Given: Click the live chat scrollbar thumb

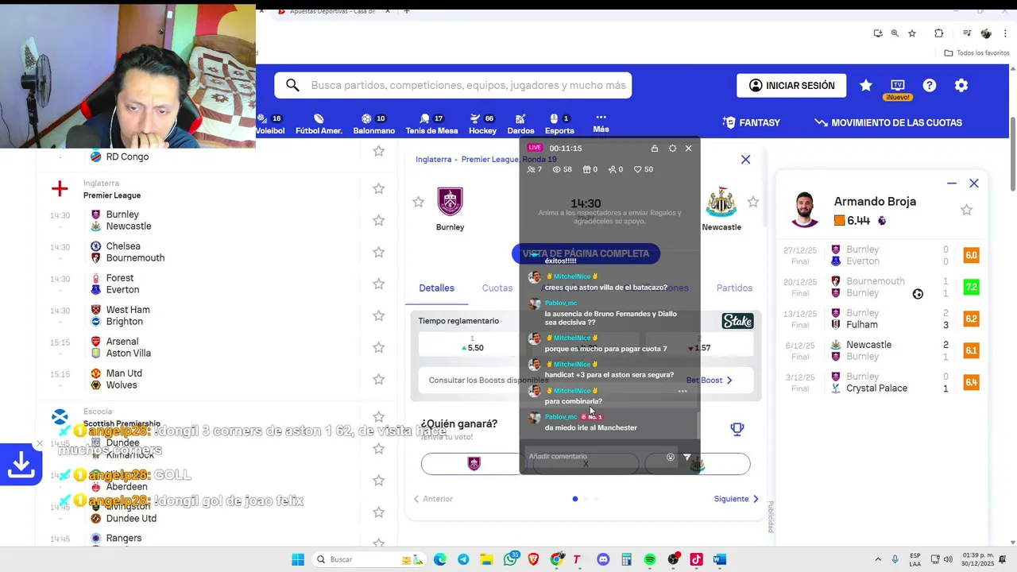Looking at the screenshot, I should [x=698, y=425].
